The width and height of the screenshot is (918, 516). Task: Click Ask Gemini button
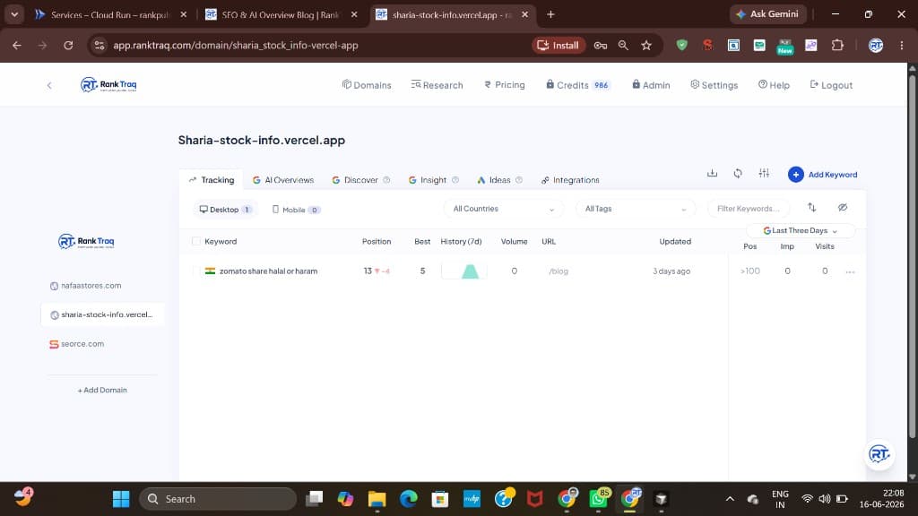coord(767,14)
